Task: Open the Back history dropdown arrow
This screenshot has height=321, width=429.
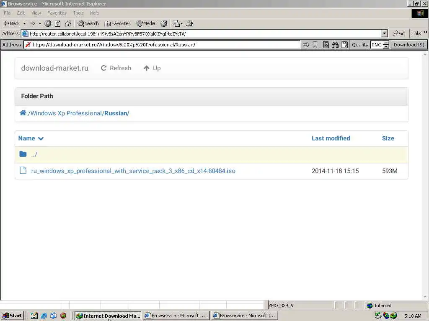Action: point(24,23)
